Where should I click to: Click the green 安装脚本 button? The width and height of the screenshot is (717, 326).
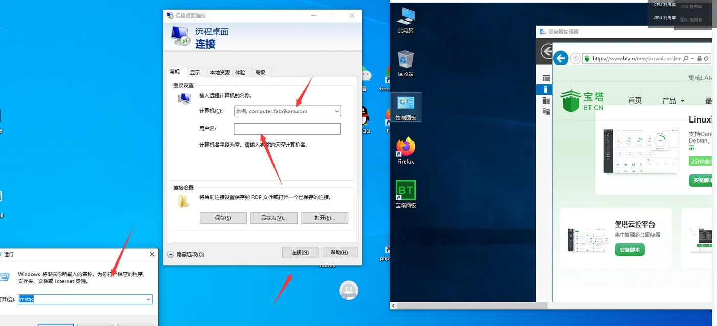click(x=629, y=251)
